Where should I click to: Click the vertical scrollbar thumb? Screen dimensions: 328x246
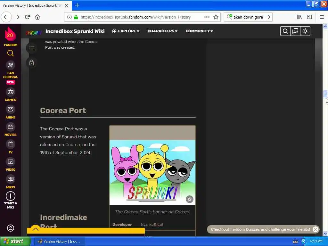click(x=325, y=94)
